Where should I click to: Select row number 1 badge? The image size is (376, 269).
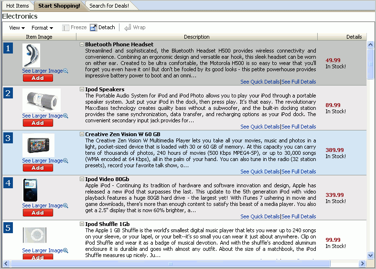(8, 48)
